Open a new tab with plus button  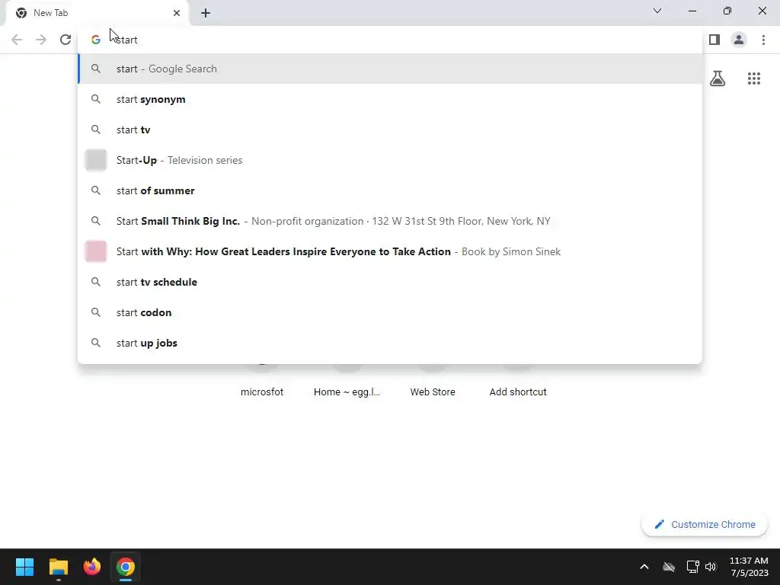coord(206,13)
